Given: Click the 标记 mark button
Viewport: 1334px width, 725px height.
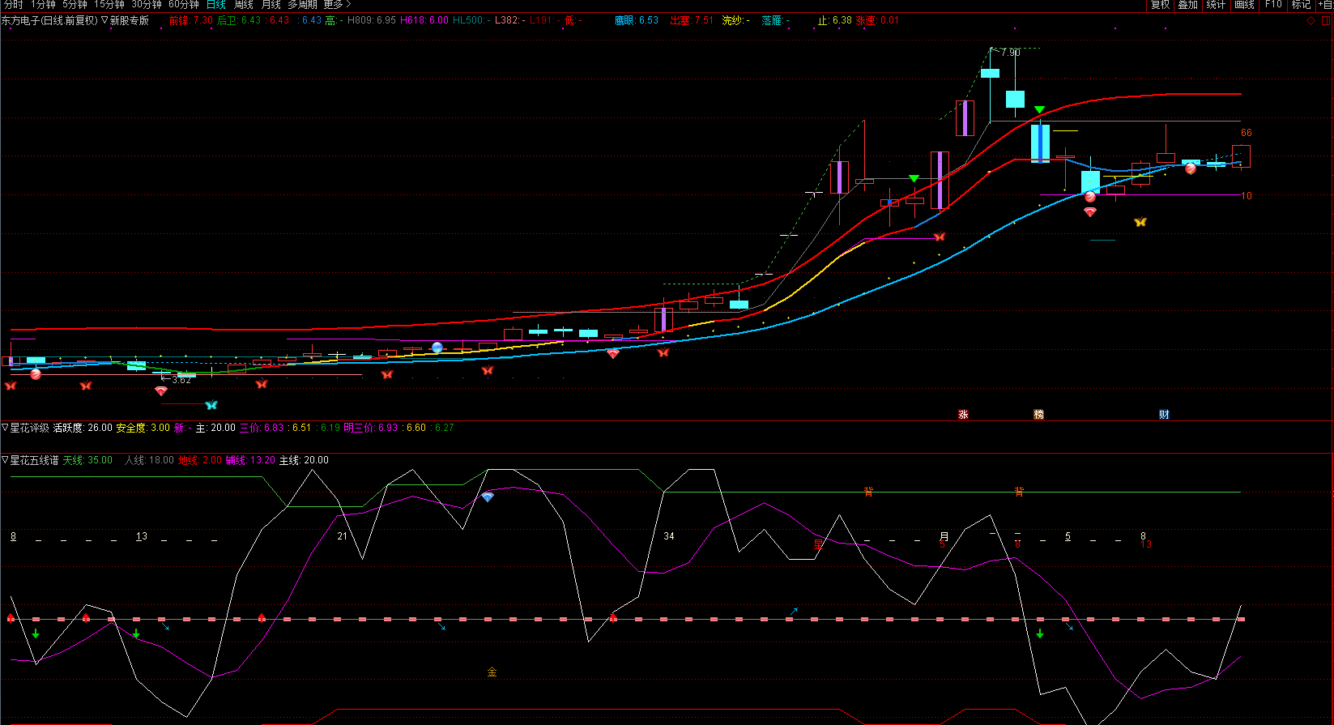Looking at the screenshot, I should click(1301, 5).
